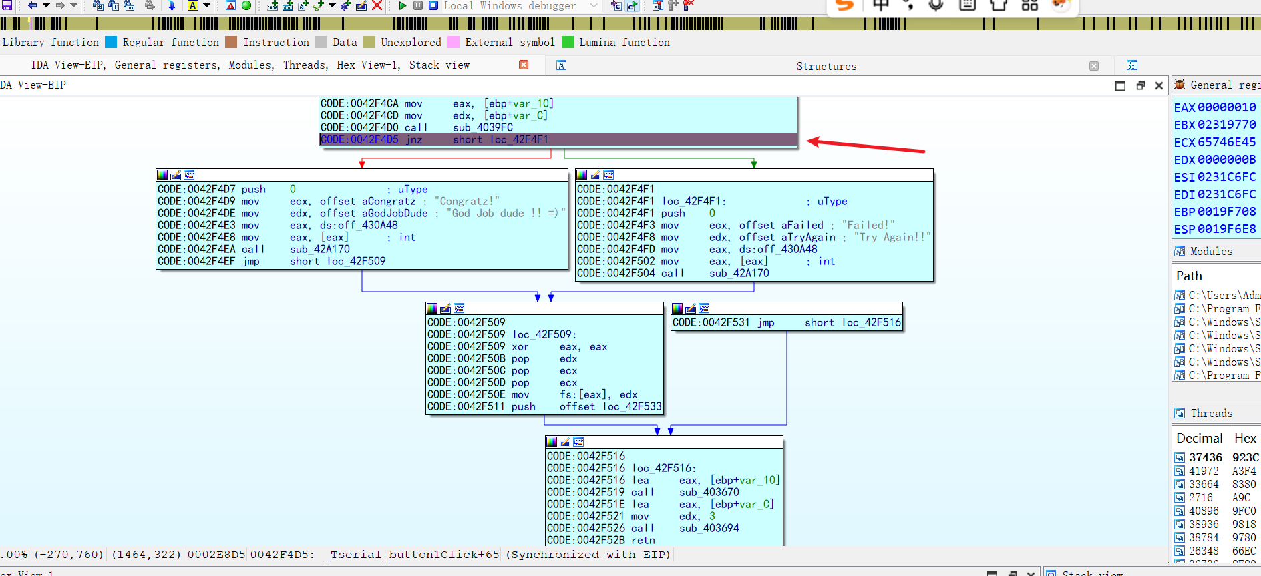The image size is (1261, 576).
Task: Click the Save database floppy icon
Action: [x=7, y=5]
